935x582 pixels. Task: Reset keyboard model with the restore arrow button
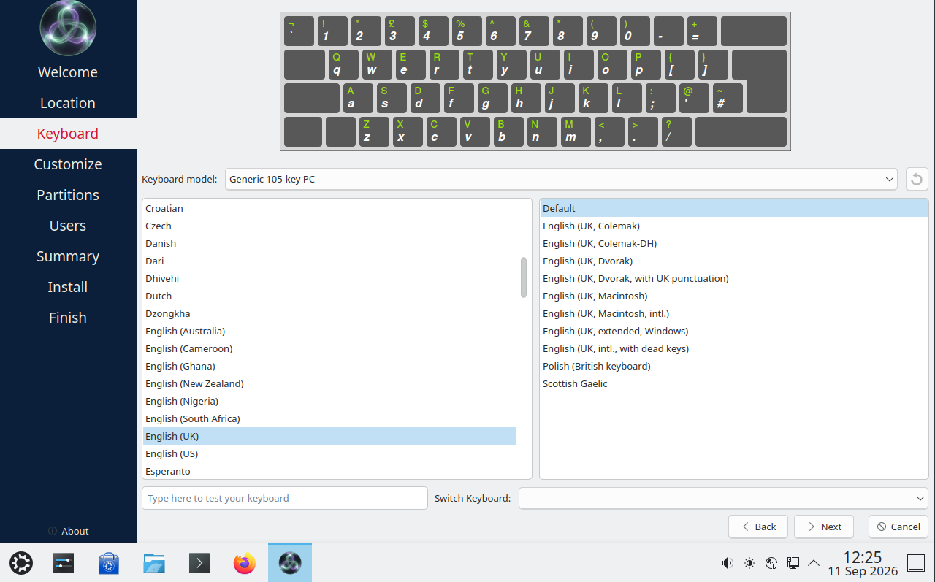pyautogui.click(x=917, y=179)
